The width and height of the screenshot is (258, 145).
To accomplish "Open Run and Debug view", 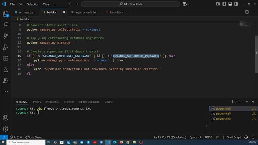I will click(6, 47).
